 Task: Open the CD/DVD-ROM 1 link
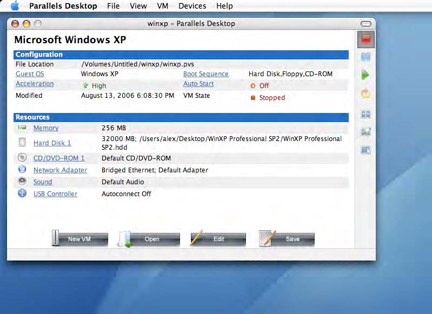[x=59, y=158]
